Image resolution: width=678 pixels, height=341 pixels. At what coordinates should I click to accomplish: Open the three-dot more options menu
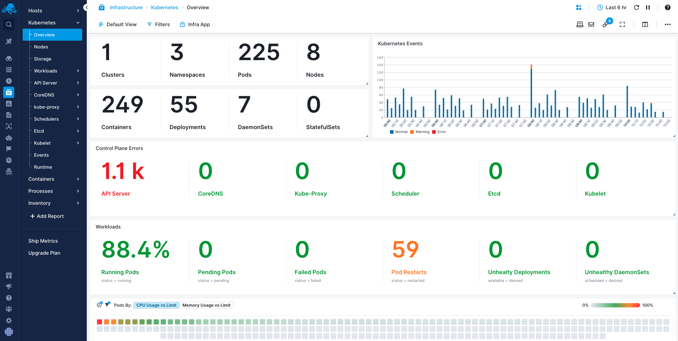668,24
